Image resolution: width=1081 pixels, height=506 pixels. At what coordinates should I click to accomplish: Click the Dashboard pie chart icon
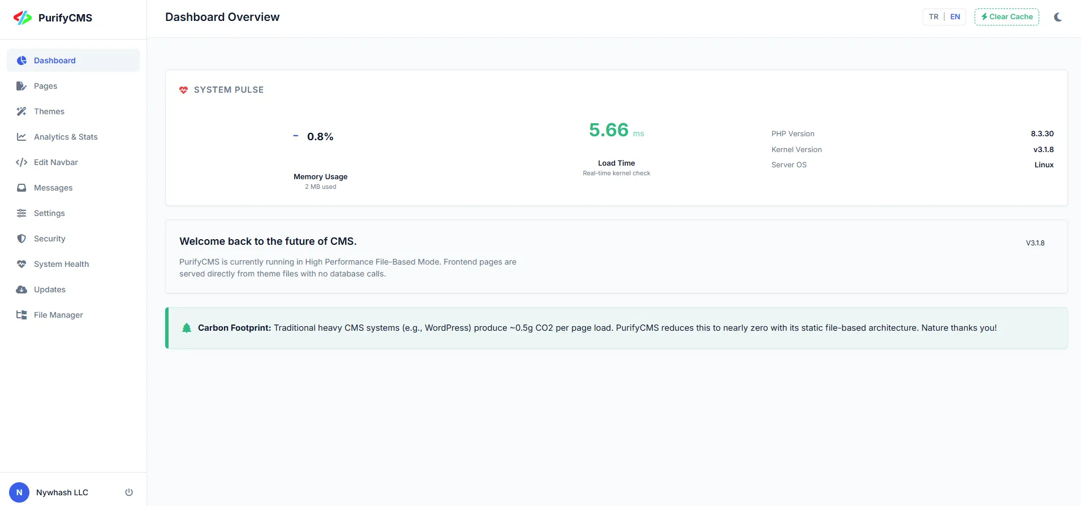21,60
